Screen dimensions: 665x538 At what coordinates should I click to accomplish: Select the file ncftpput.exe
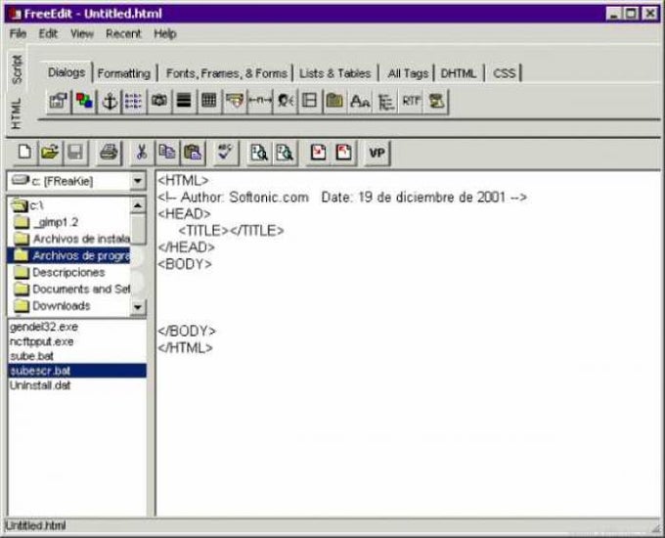pos(41,342)
